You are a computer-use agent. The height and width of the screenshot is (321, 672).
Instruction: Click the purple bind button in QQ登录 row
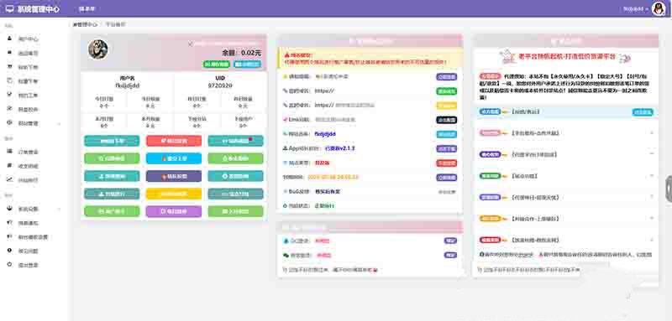pyautogui.click(x=450, y=241)
